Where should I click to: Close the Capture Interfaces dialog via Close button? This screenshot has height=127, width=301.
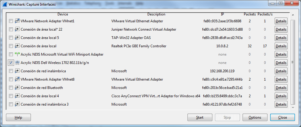(282, 117)
